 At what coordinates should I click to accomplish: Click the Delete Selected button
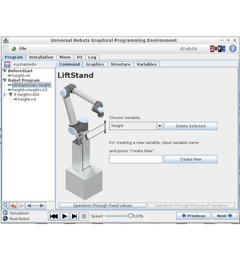pos(190,126)
